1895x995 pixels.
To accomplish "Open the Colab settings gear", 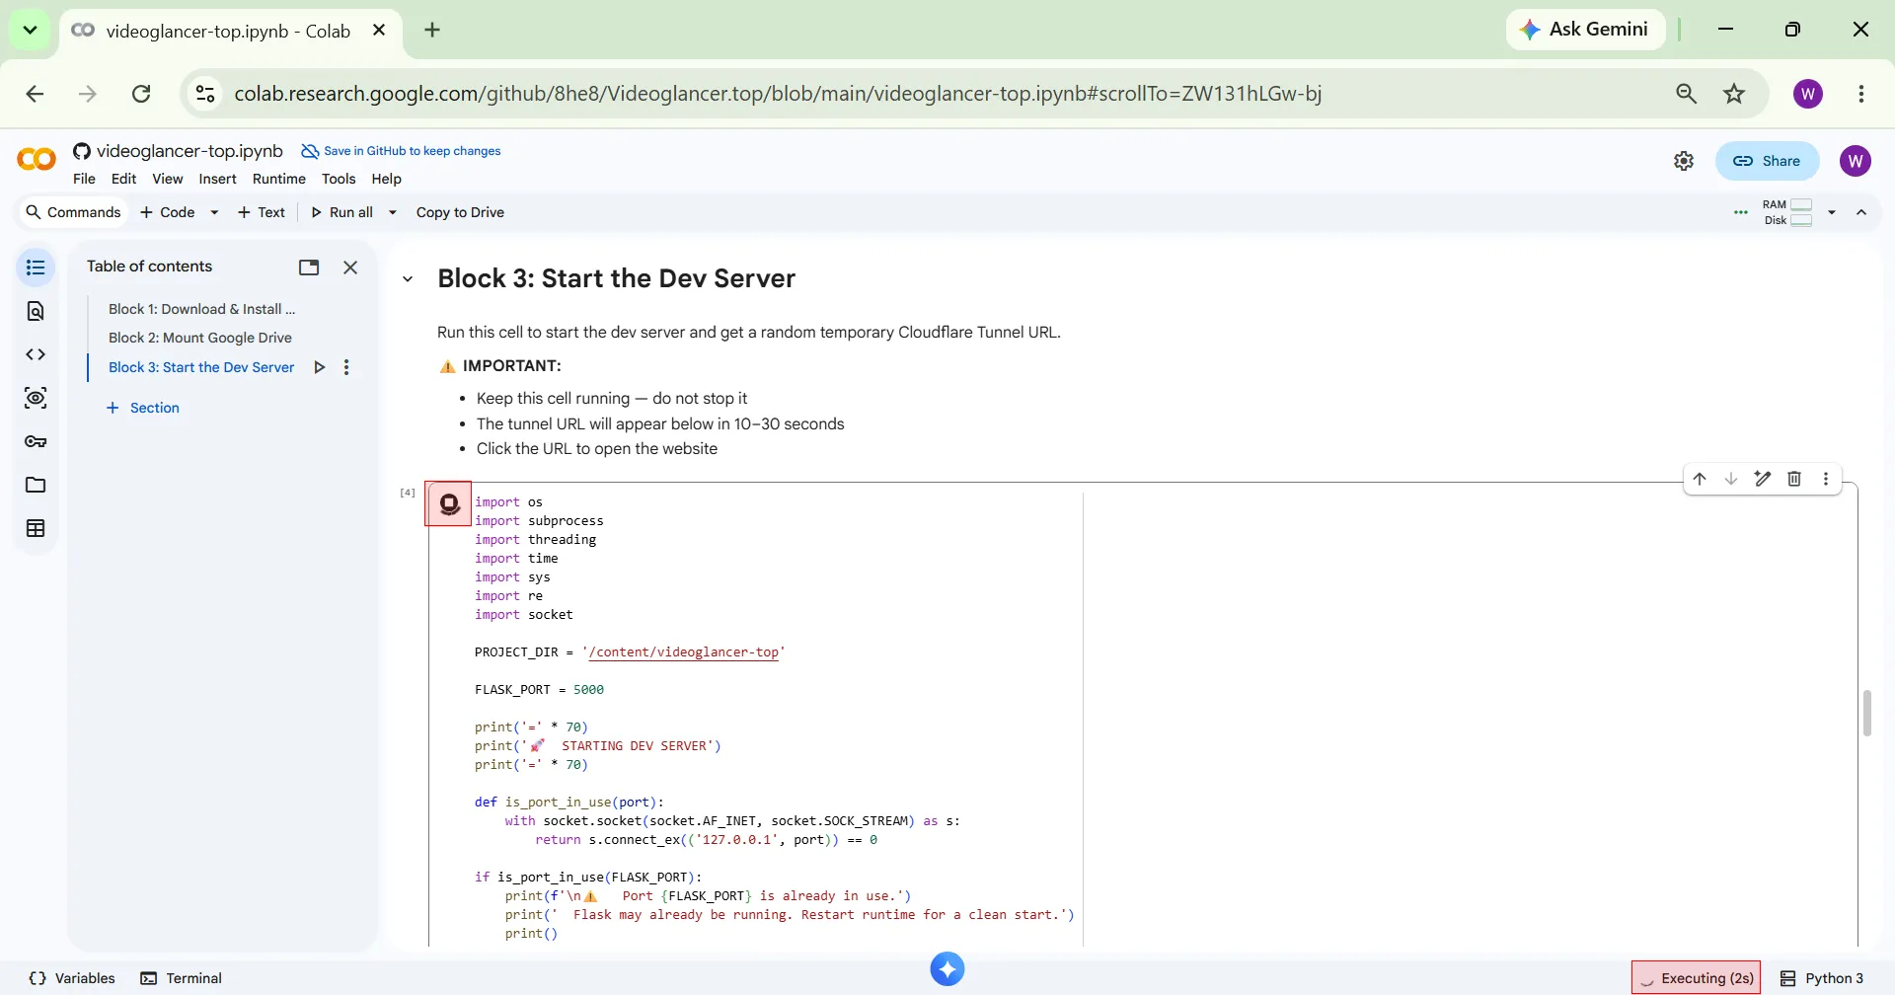I will click(1684, 161).
